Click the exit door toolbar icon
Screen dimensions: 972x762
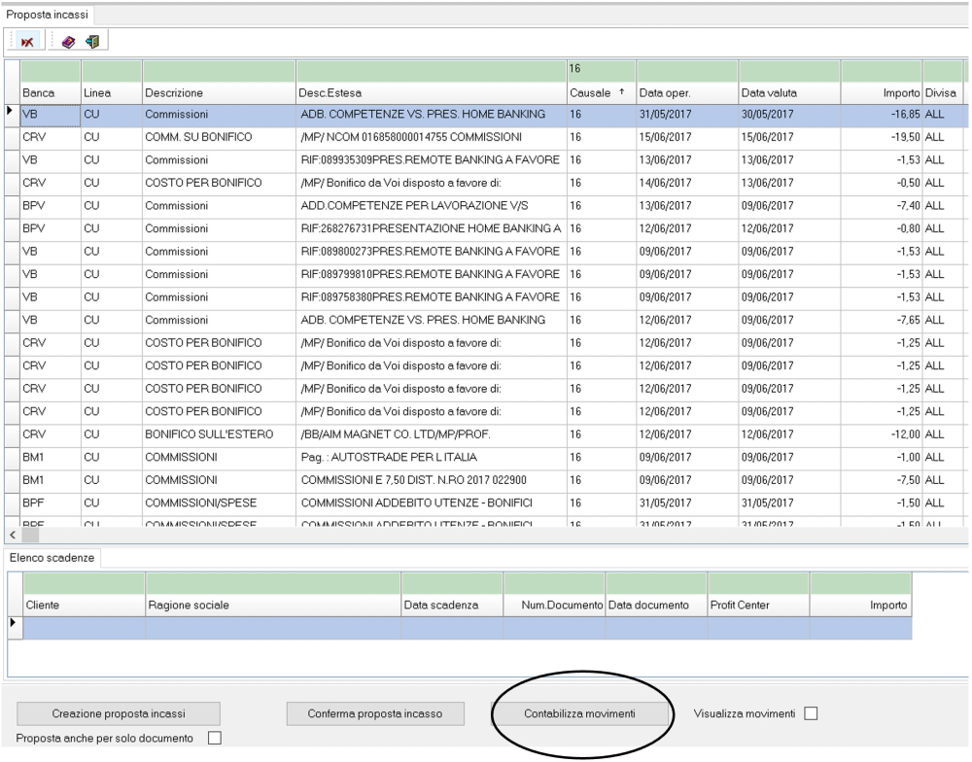coord(93,41)
